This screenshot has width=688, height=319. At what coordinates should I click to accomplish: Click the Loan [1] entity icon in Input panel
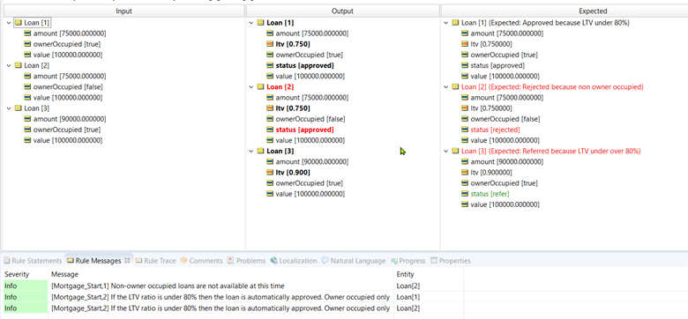(x=18, y=22)
